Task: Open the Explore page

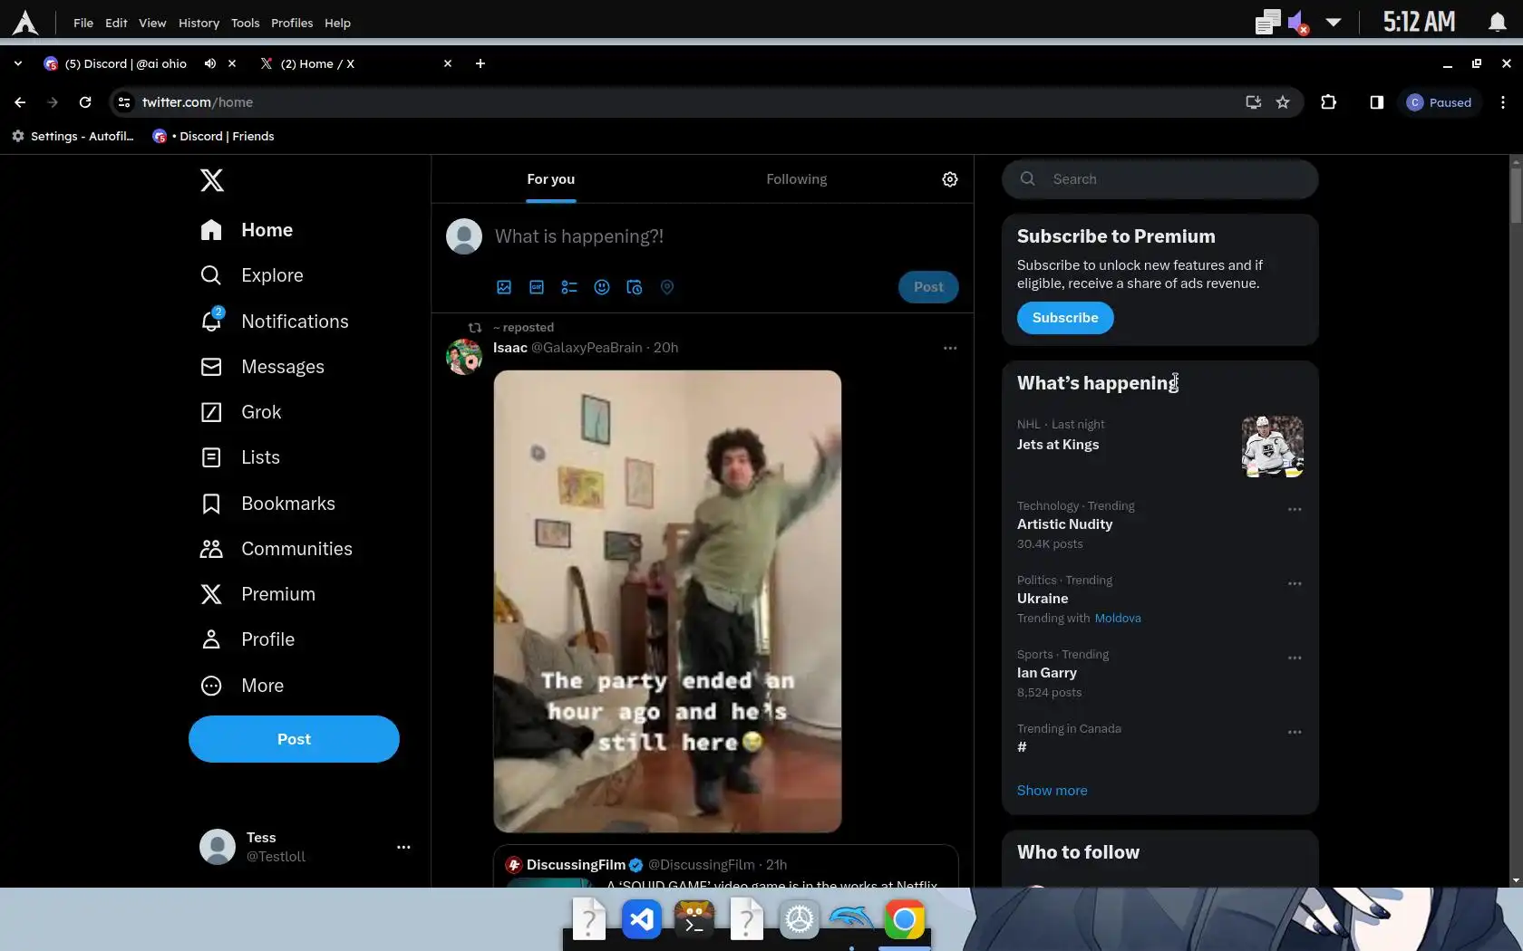Action: tap(252, 275)
